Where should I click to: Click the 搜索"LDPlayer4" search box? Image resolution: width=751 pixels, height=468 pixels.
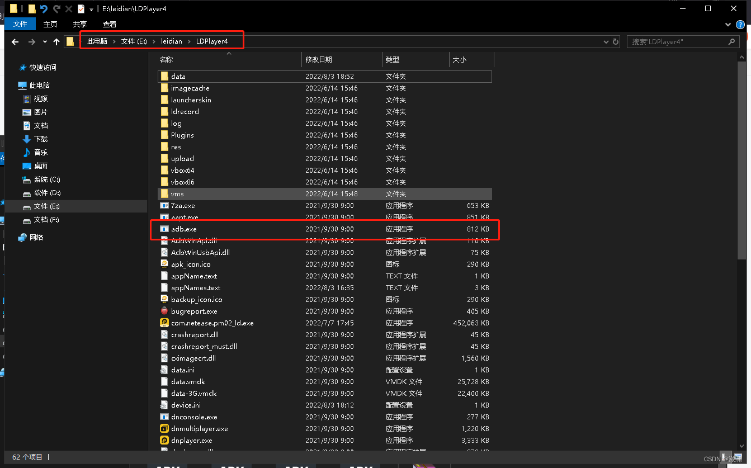tap(682, 42)
